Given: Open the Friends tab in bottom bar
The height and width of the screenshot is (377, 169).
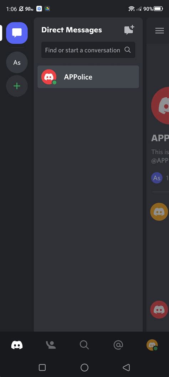Looking at the screenshot, I should coord(51,345).
